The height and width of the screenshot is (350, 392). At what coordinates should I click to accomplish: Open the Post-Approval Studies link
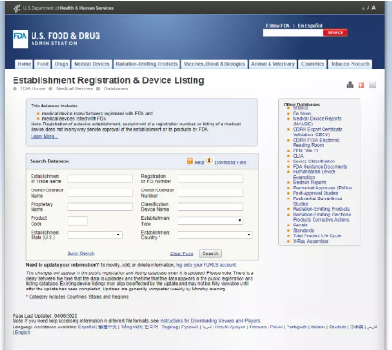coord(315,193)
